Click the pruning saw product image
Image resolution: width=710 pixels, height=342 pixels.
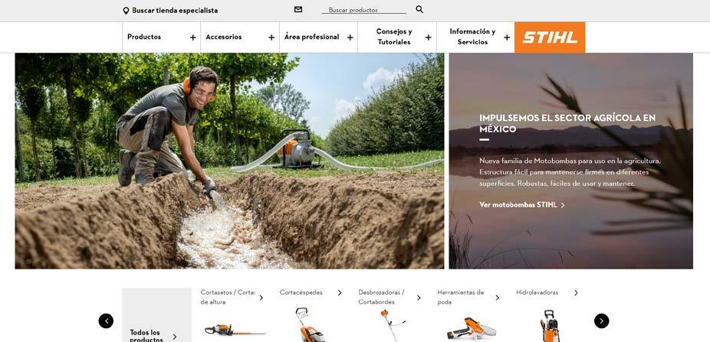click(471, 328)
